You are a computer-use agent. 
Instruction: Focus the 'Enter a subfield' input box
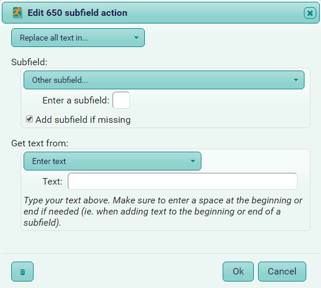(121, 101)
